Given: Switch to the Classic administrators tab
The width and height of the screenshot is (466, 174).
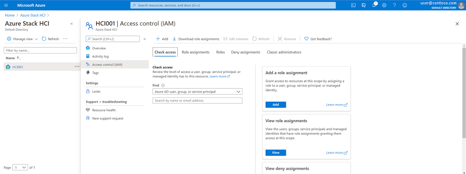Looking at the screenshot, I should tap(284, 52).
